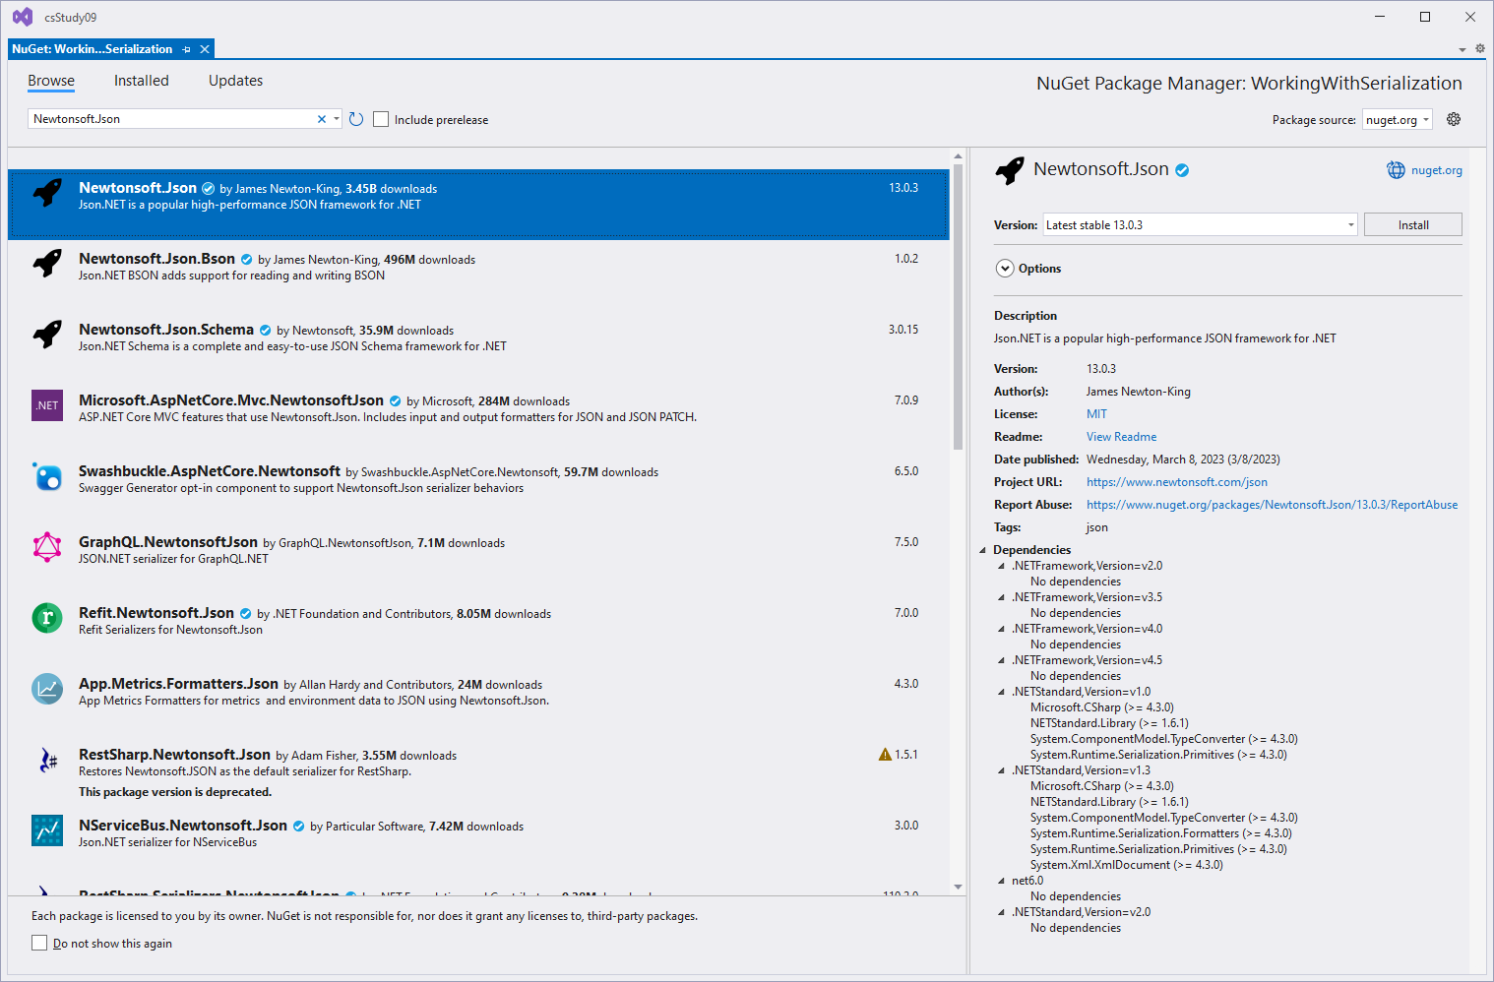Open search history dropdown arrow
The image size is (1494, 982).
(337, 119)
